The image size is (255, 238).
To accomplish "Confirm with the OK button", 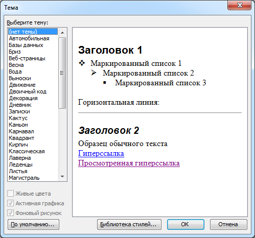I will (x=186, y=224).
